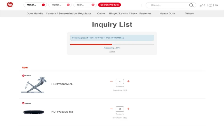The height and width of the screenshot is (126, 224).
Task: Increase quantity for HU-TY5306M-FL
Action: tap(128, 81)
